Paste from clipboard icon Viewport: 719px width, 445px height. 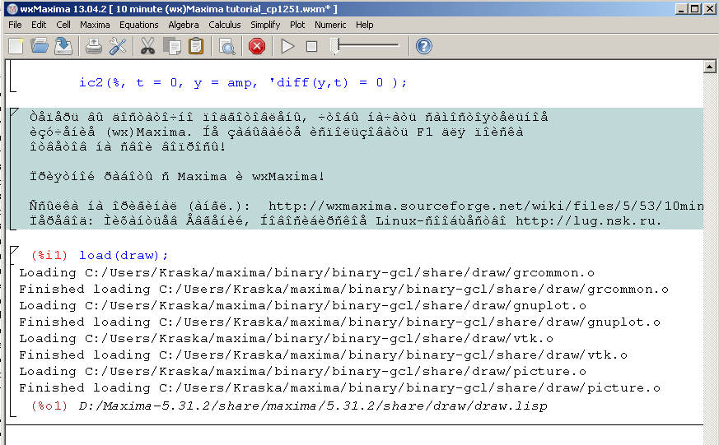pyautogui.click(x=195, y=46)
